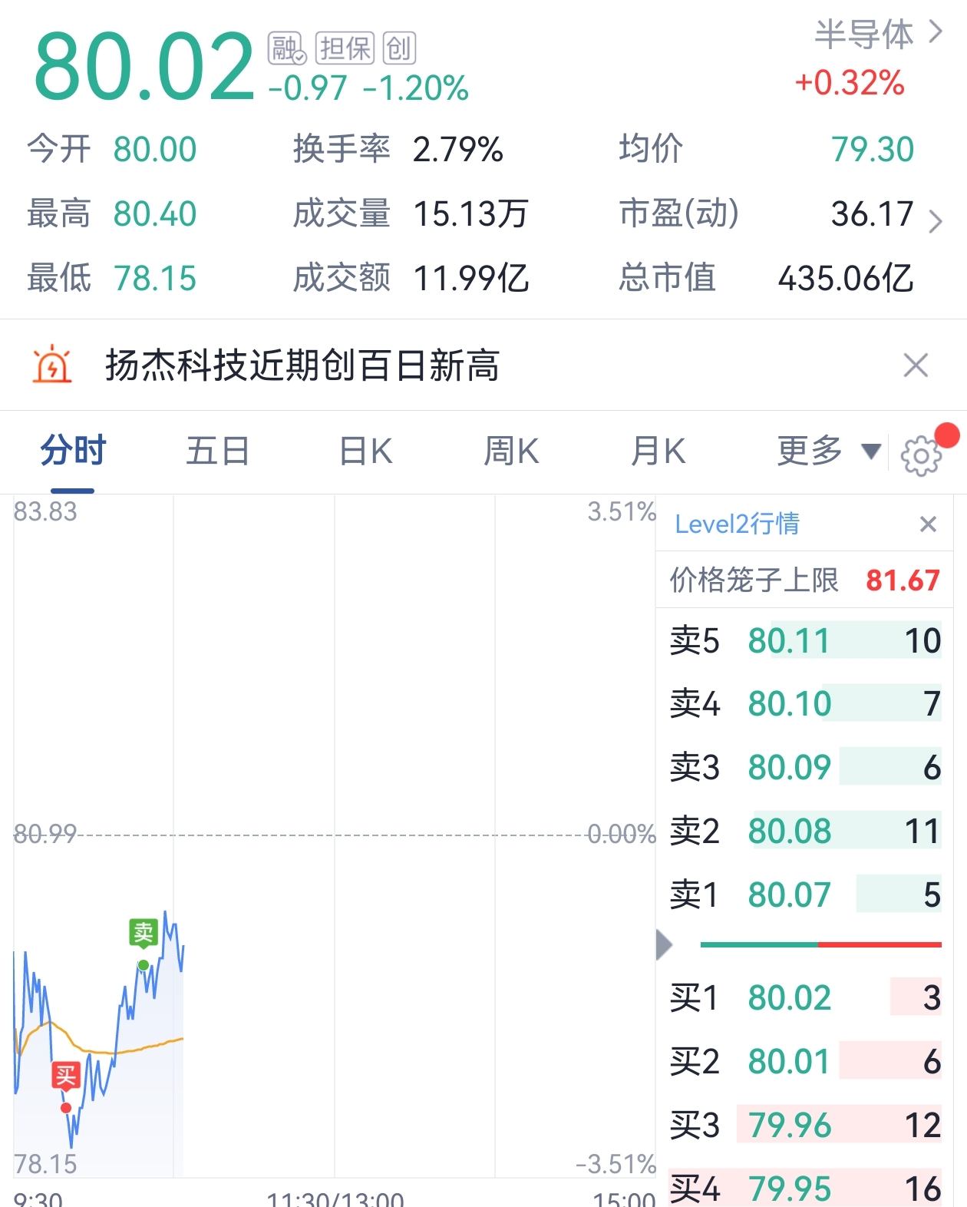Select 卖5 row at 80.11
This screenshot has width=967, height=1207.
coord(805,640)
